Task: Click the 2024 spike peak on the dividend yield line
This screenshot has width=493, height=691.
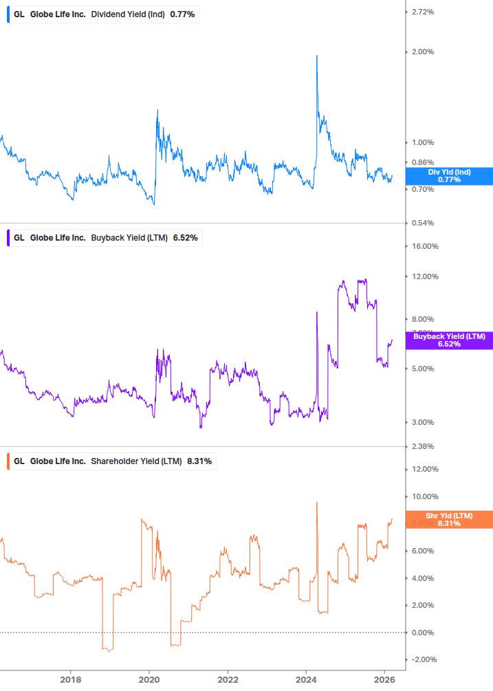Action: [317, 56]
